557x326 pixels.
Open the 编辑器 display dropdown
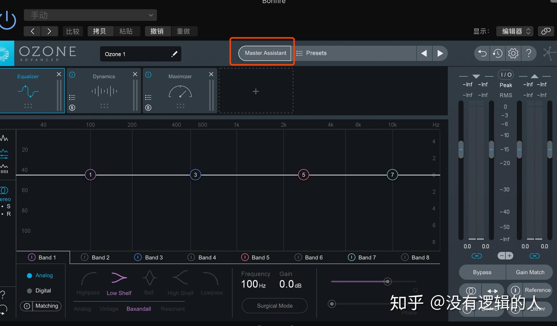tap(514, 31)
